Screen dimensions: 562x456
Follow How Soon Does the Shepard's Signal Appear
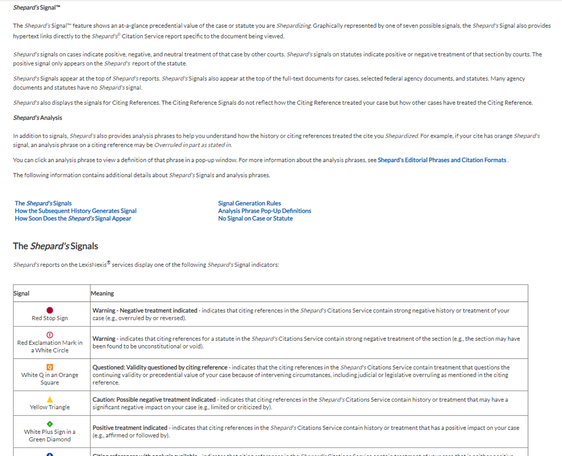tap(73, 218)
